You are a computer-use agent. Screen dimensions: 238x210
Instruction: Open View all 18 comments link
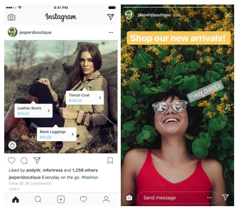[x=30, y=183]
